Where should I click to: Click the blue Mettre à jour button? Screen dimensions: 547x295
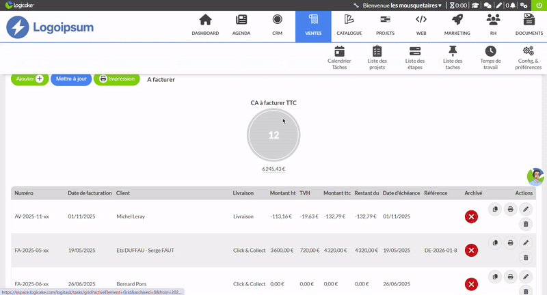[71, 79]
